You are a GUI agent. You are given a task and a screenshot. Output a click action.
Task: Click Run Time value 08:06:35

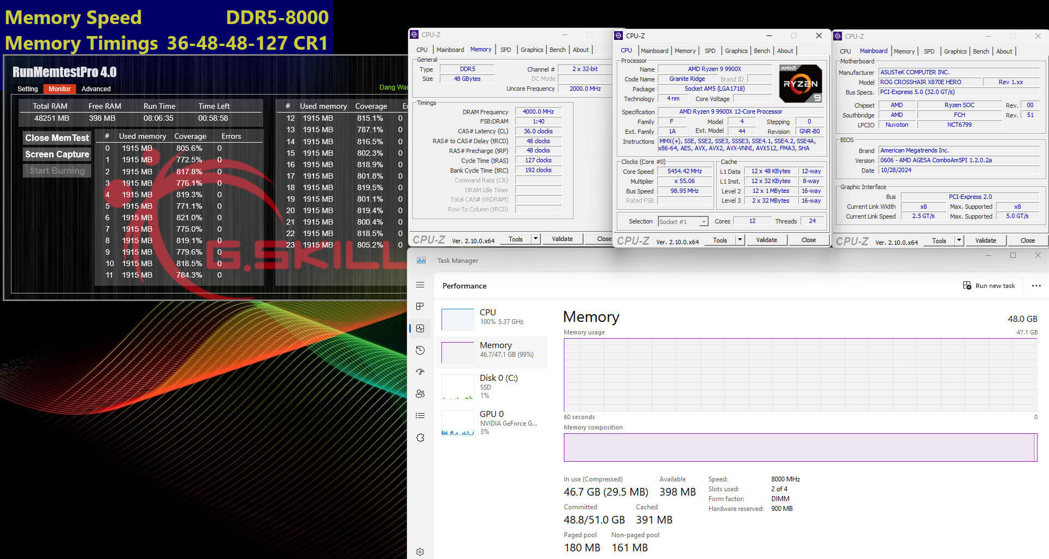click(158, 118)
